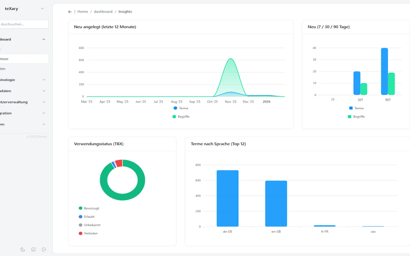Go back using the breadcrumb arrow

(x=70, y=12)
